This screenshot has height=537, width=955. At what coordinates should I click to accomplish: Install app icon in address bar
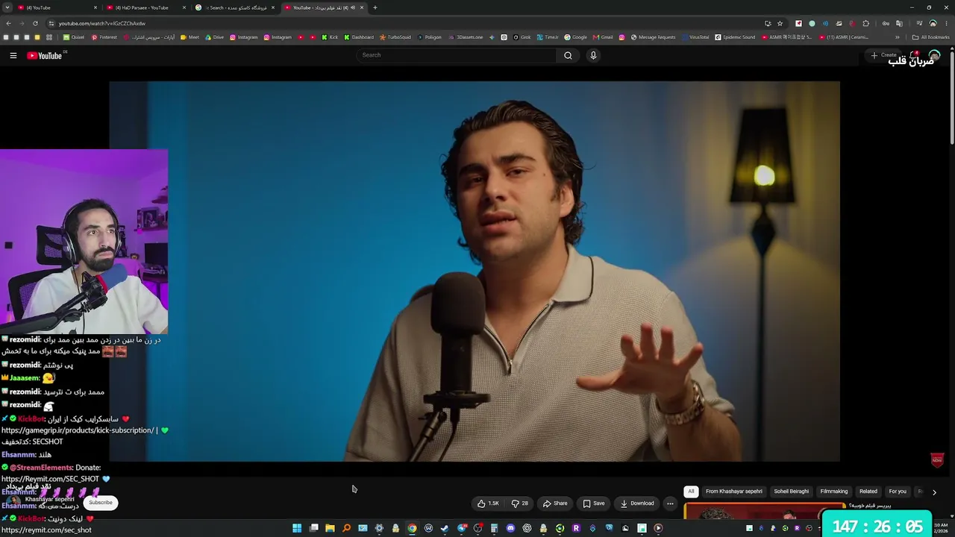[768, 23]
